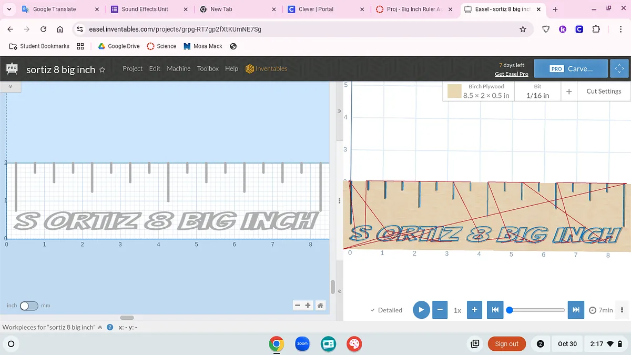Open the 1/16 in Bit settings
Screen dimensions: 631x355
[x=537, y=92]
